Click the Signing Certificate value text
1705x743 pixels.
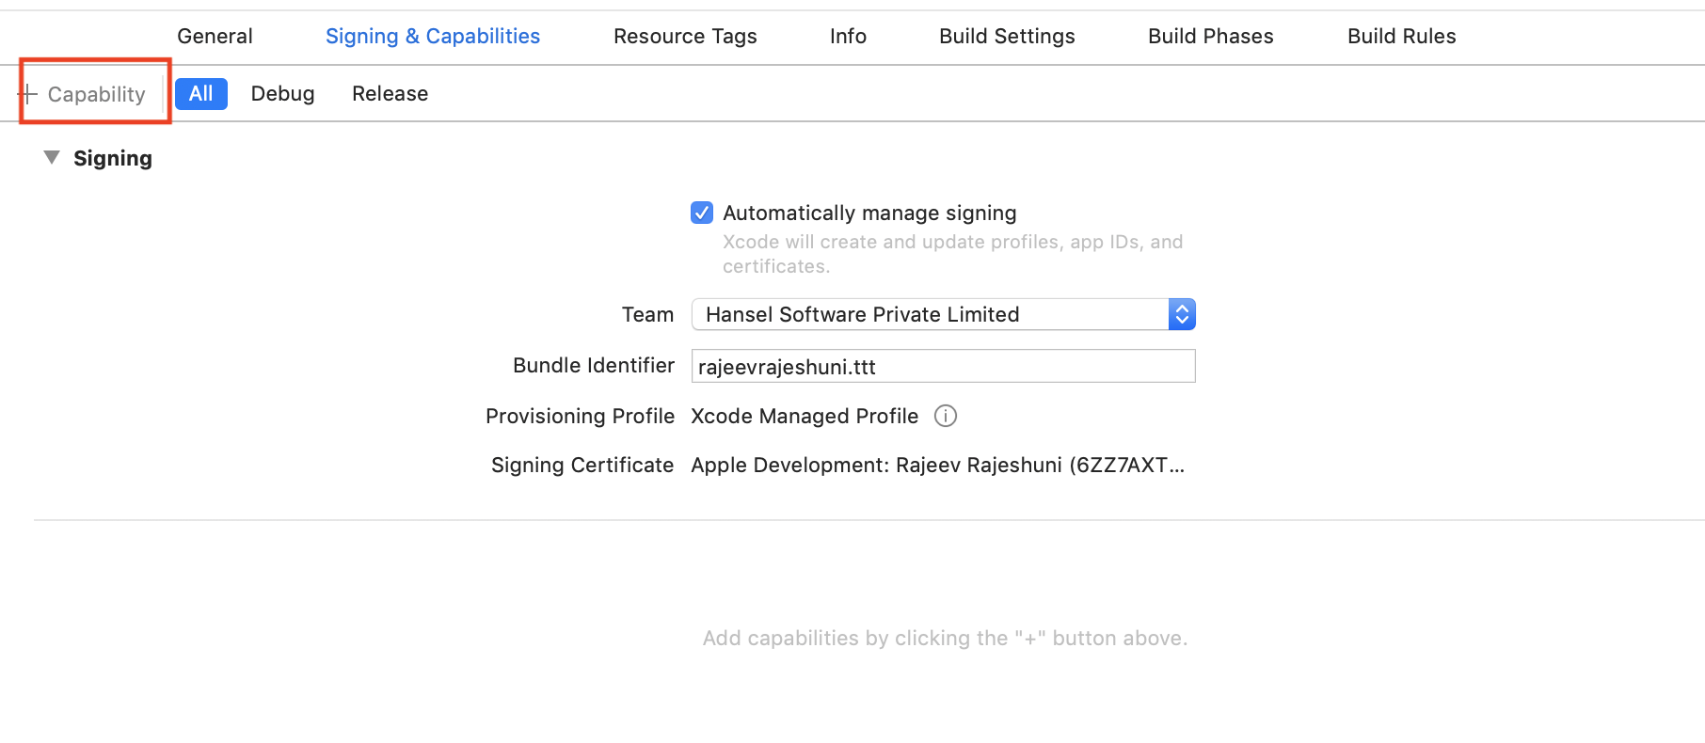[x=937, y=465]
